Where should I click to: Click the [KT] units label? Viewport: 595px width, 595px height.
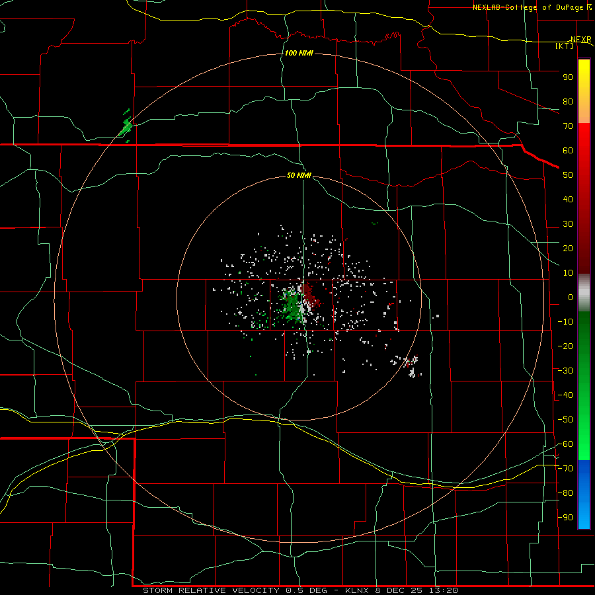click(565, 46)
